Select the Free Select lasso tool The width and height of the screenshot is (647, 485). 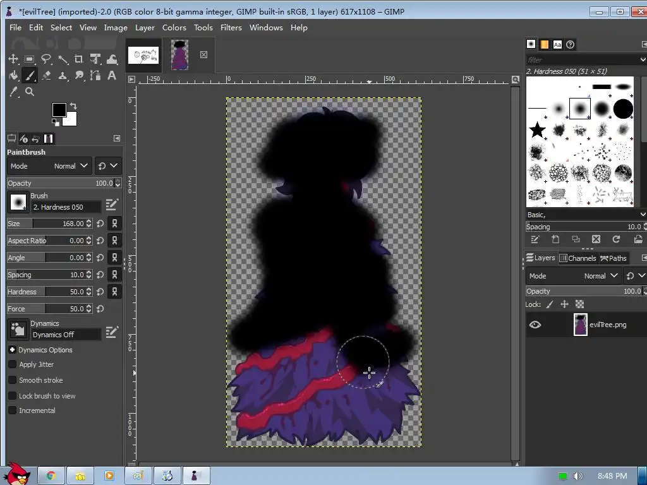click(46, 59)
